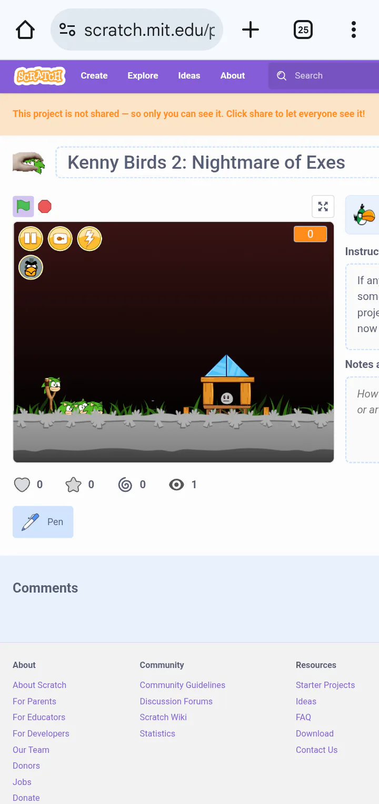This screenshot has height=804, width=379.
Task: Start the project with green flag
Action: pyautogui.click(x=23, y=206)
